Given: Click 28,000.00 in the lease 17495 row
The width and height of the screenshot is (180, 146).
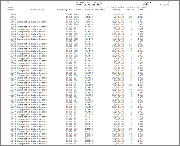Looking at the screenshot, I should pos(118,22).
